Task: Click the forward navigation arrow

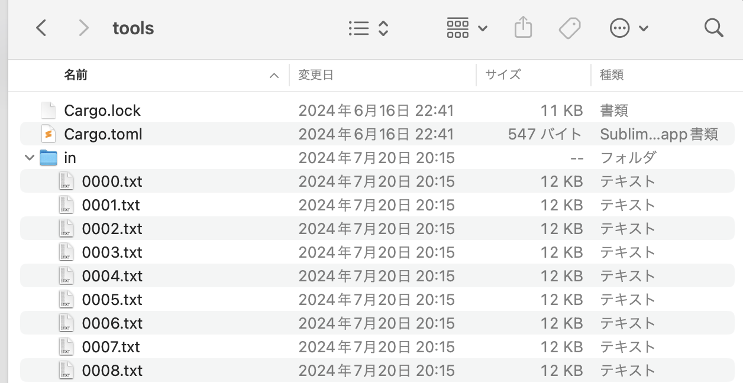Action: pyautogui.click(x=83, y=28)
